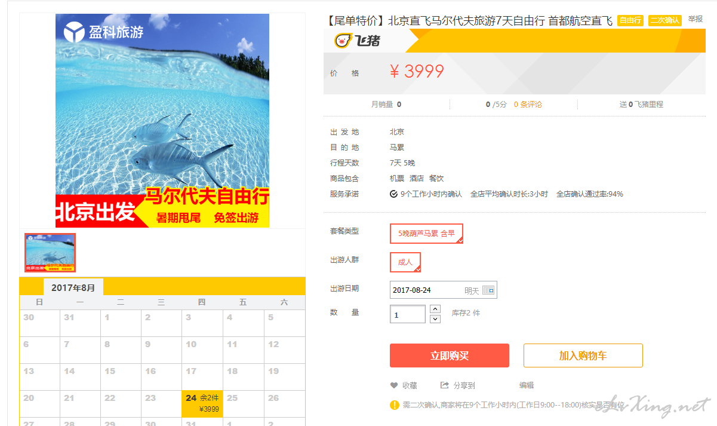Open the 0条评论 reviews link
Screen dimensions: 717x426
pos(528,104)
